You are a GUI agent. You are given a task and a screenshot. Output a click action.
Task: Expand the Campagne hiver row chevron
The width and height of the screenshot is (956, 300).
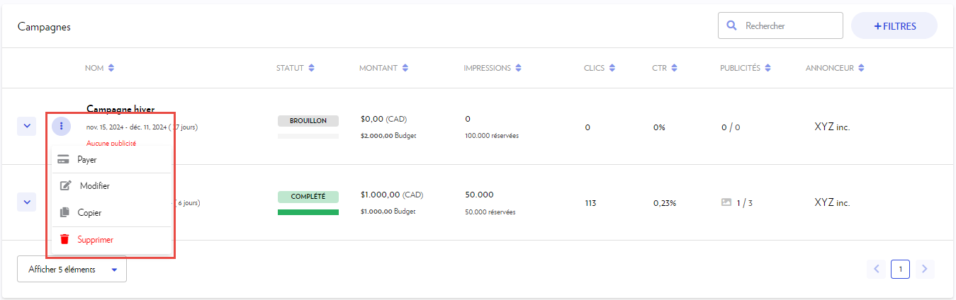tap(27, 127)
